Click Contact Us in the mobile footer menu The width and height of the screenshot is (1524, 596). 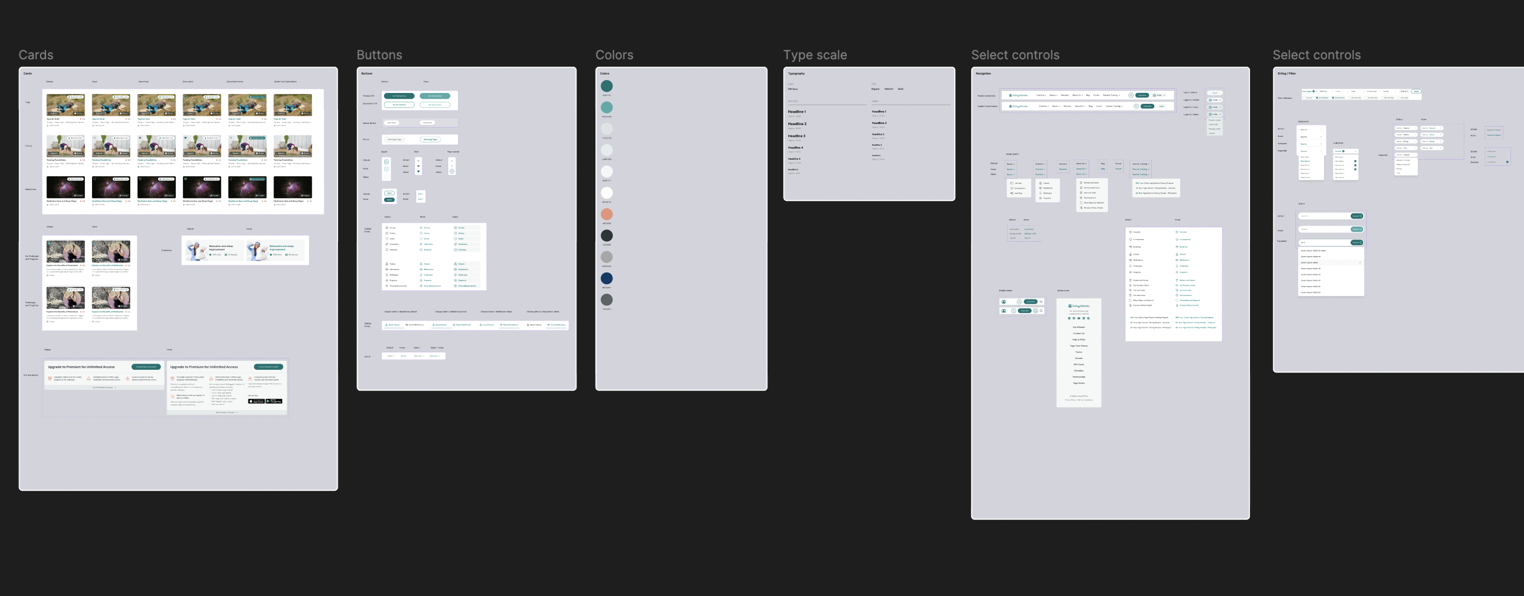1078,334
